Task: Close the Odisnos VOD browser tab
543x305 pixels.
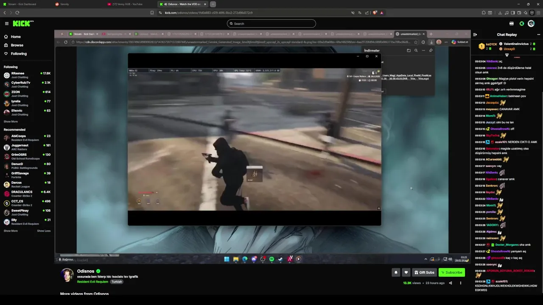Action: click(205, 4)
